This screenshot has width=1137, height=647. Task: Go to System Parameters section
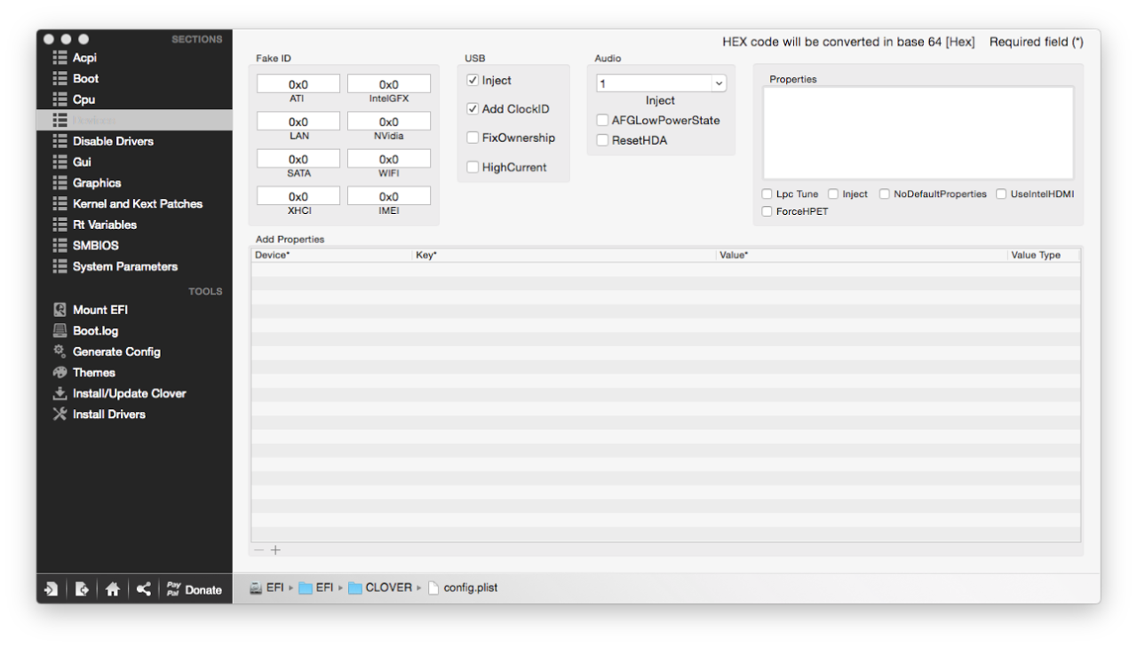(134, 266)
